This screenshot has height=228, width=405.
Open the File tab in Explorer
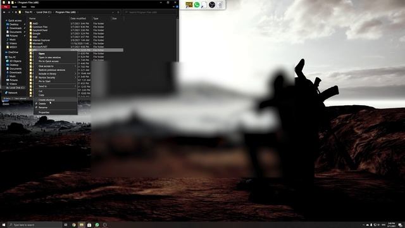[6, 7]
